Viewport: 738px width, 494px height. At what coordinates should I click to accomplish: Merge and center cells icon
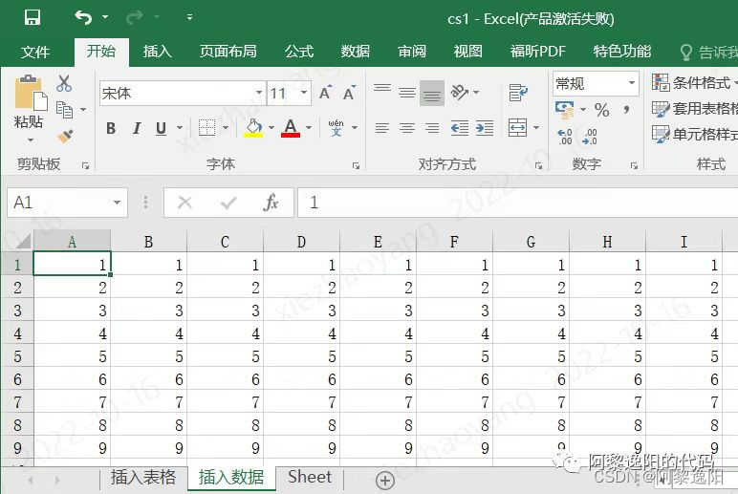pos(518,127)
